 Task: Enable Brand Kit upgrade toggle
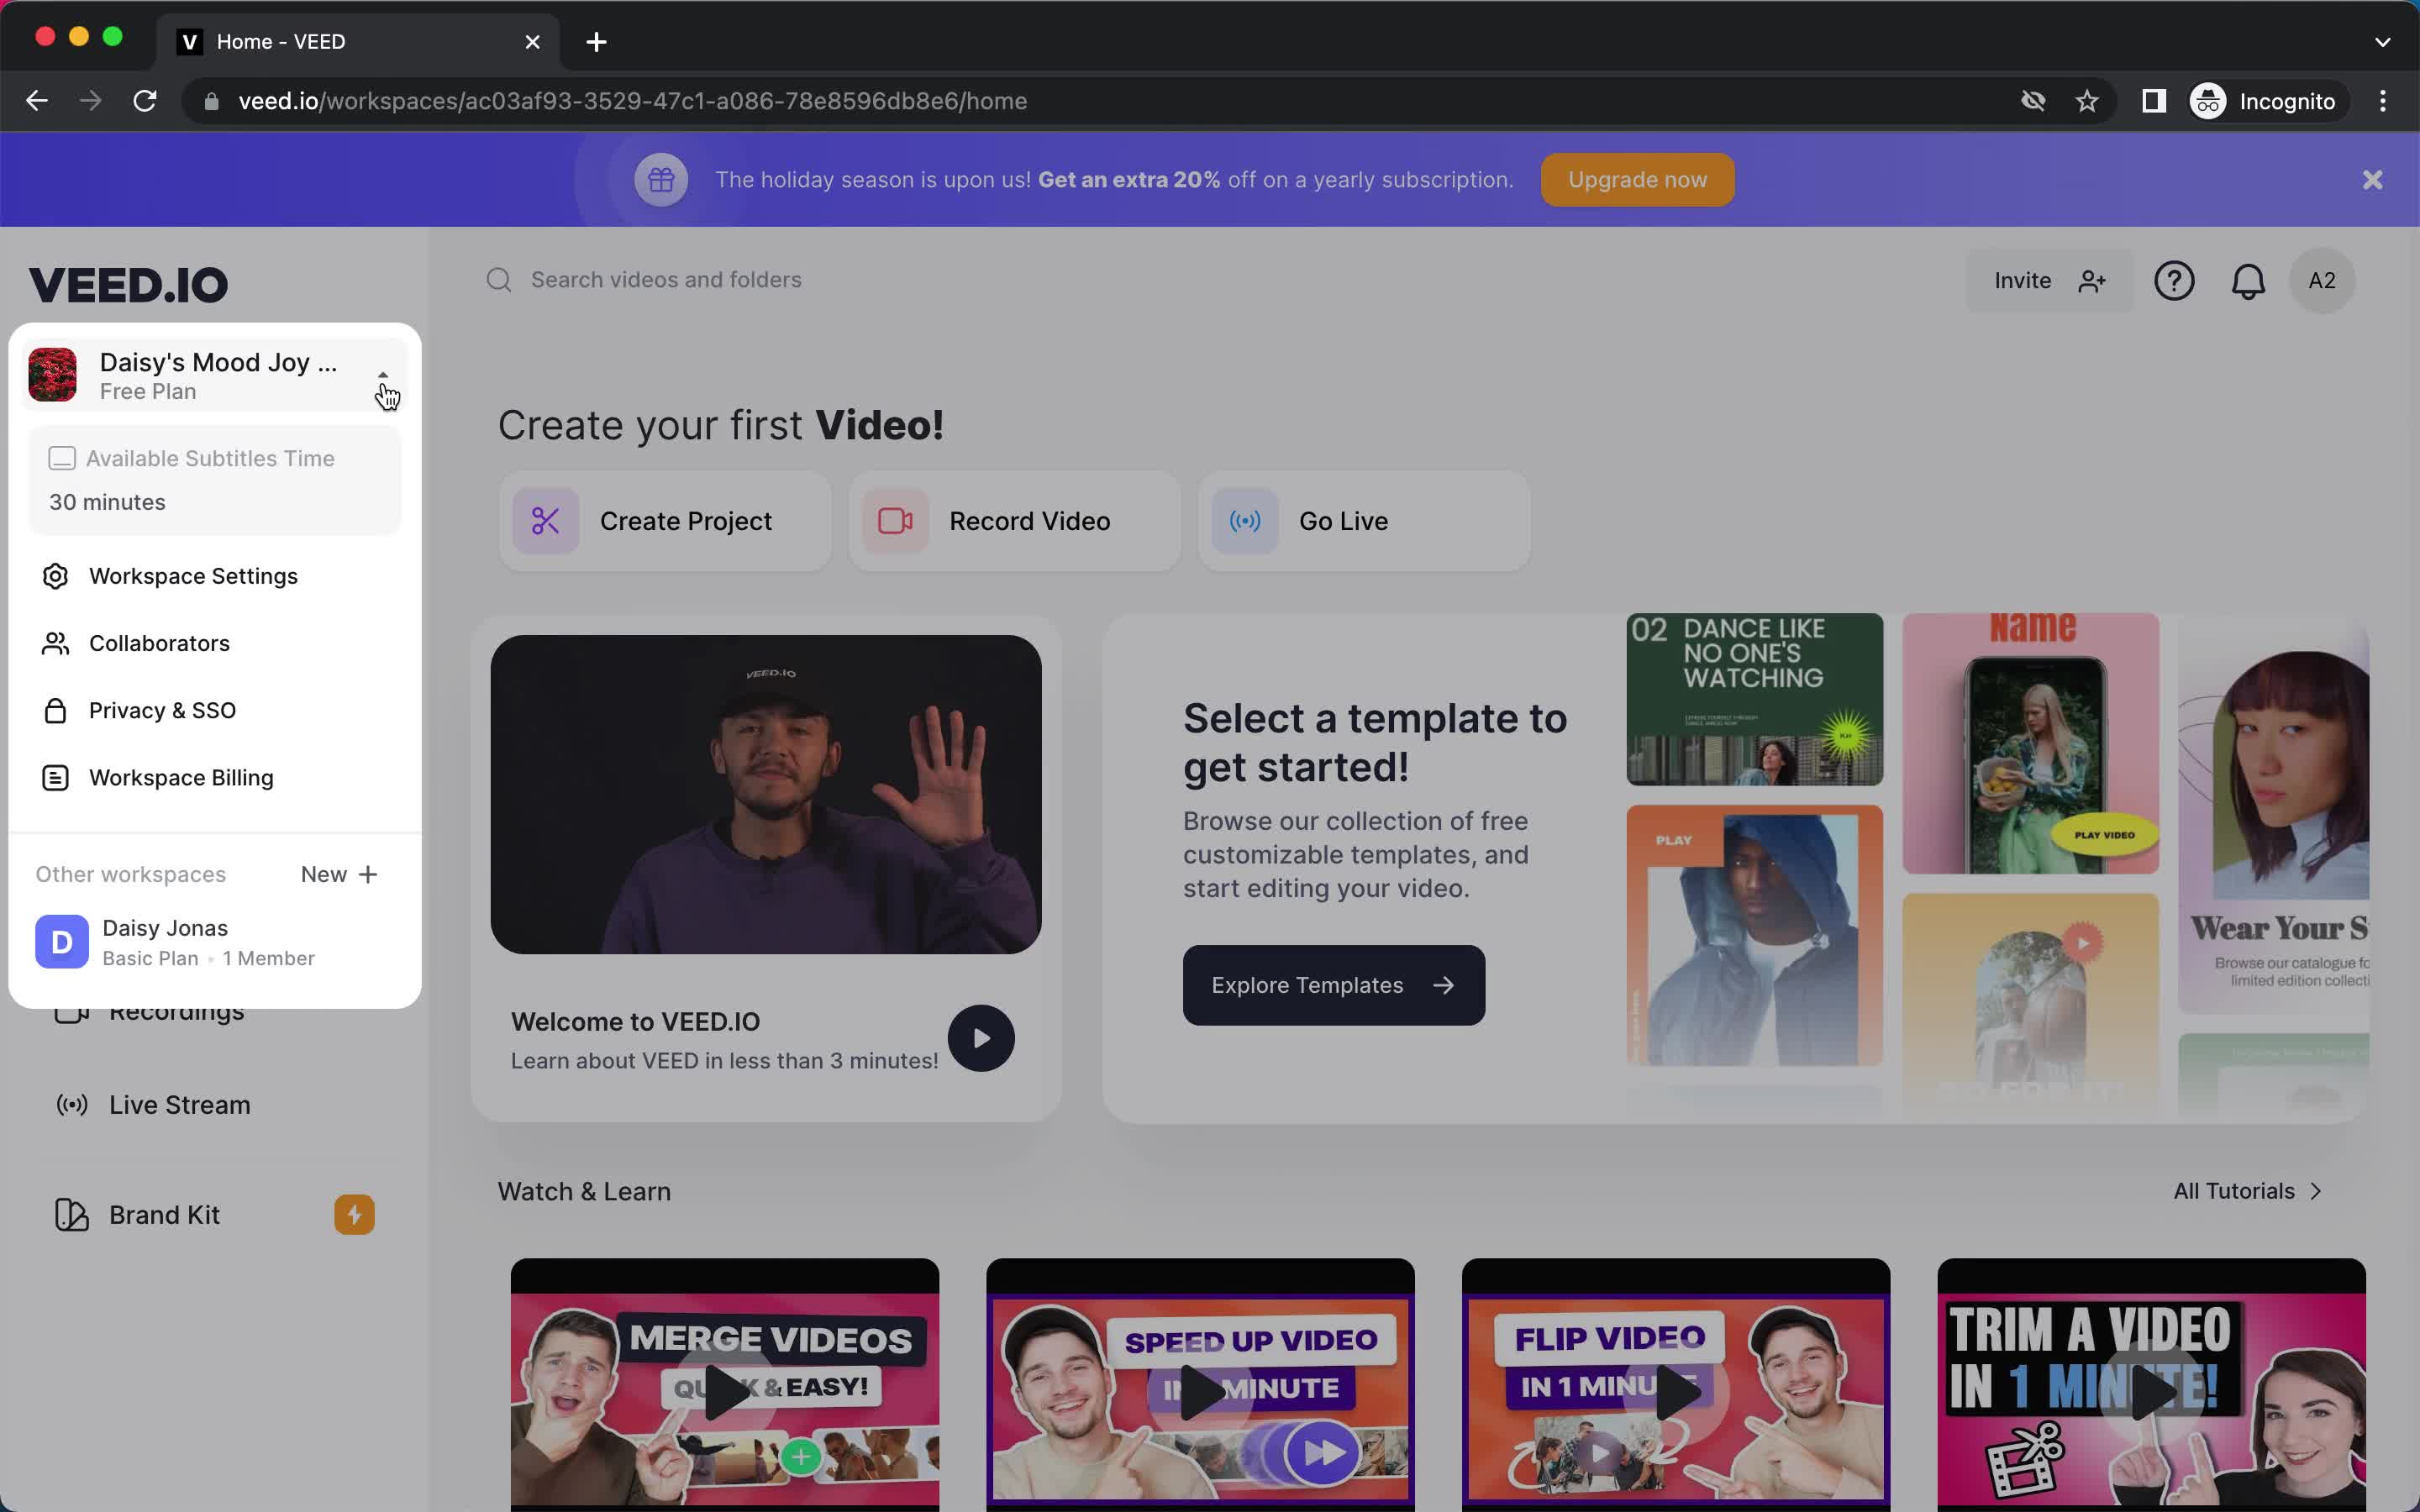(x=354, y=1214)
